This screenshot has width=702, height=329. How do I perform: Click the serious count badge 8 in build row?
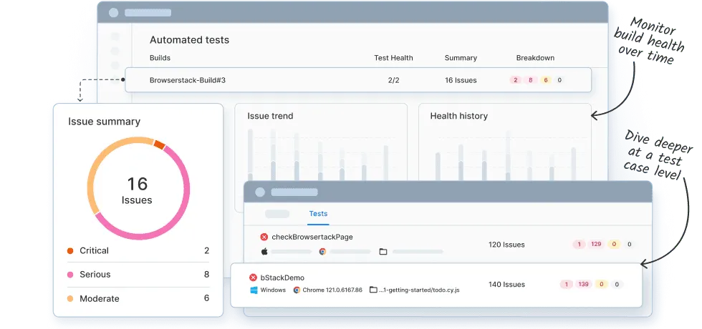[x=531, y=80]
